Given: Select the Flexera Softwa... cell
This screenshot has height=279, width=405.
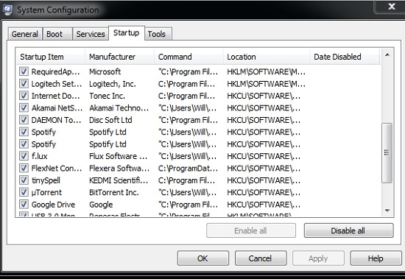Looking at the screenshot, I should tap(119, 168).
